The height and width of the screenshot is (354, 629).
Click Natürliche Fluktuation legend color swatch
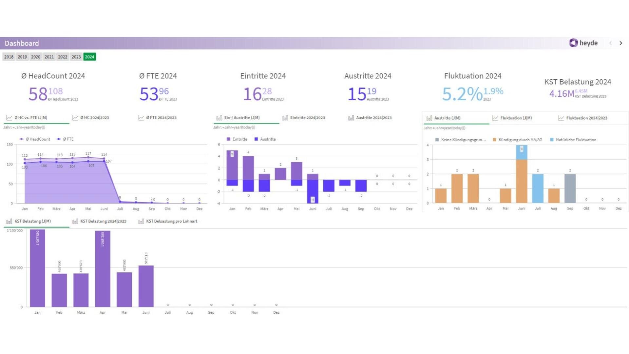(x=552, y=140)
